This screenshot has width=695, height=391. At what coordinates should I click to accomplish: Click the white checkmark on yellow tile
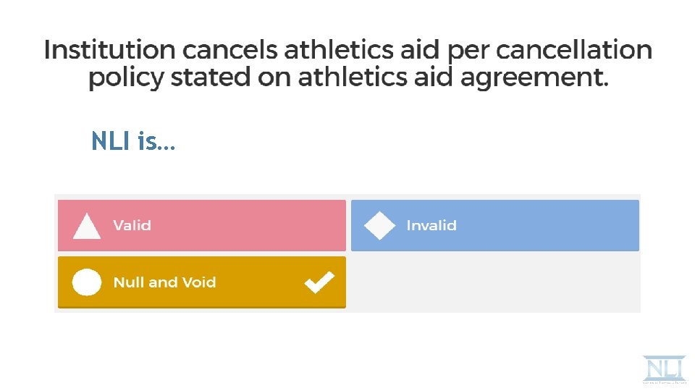pos(319,282)
